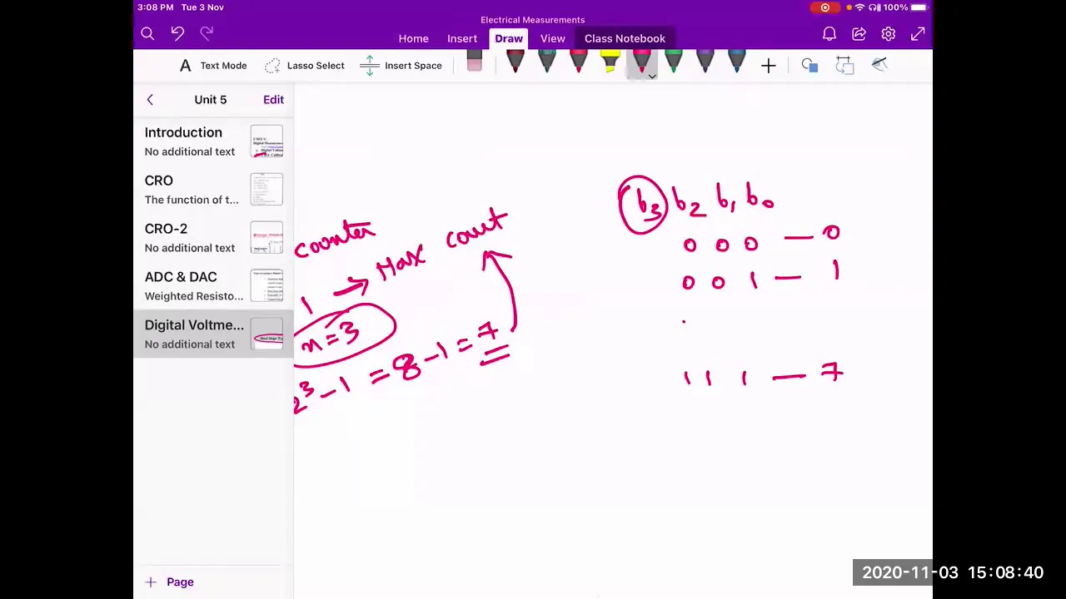This screenshot has height=599, width=1066.
Task: Open the Home tab
Action: [413, 38]
